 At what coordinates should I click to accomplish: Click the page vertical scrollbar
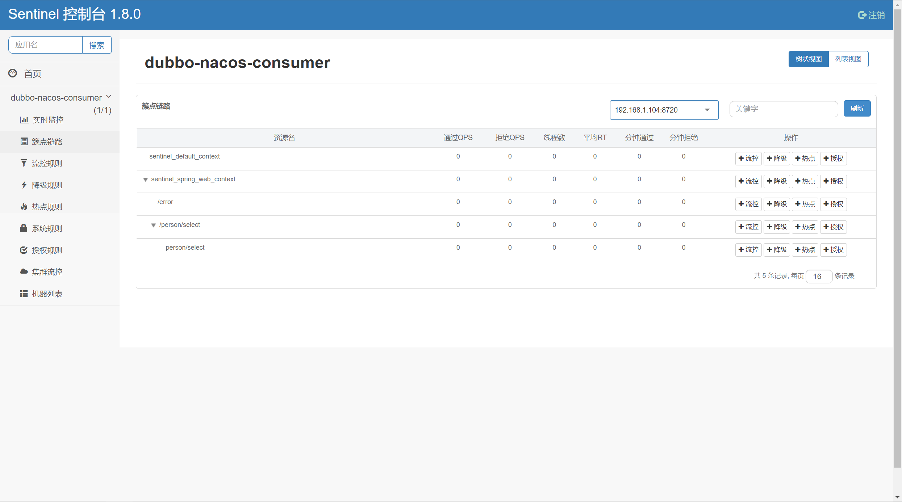coord(897,239)
